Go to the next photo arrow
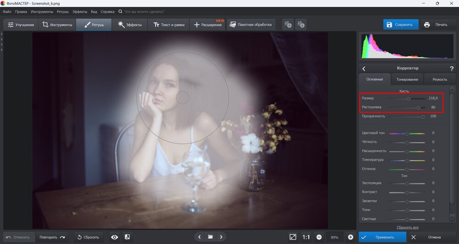 (221, 237)
